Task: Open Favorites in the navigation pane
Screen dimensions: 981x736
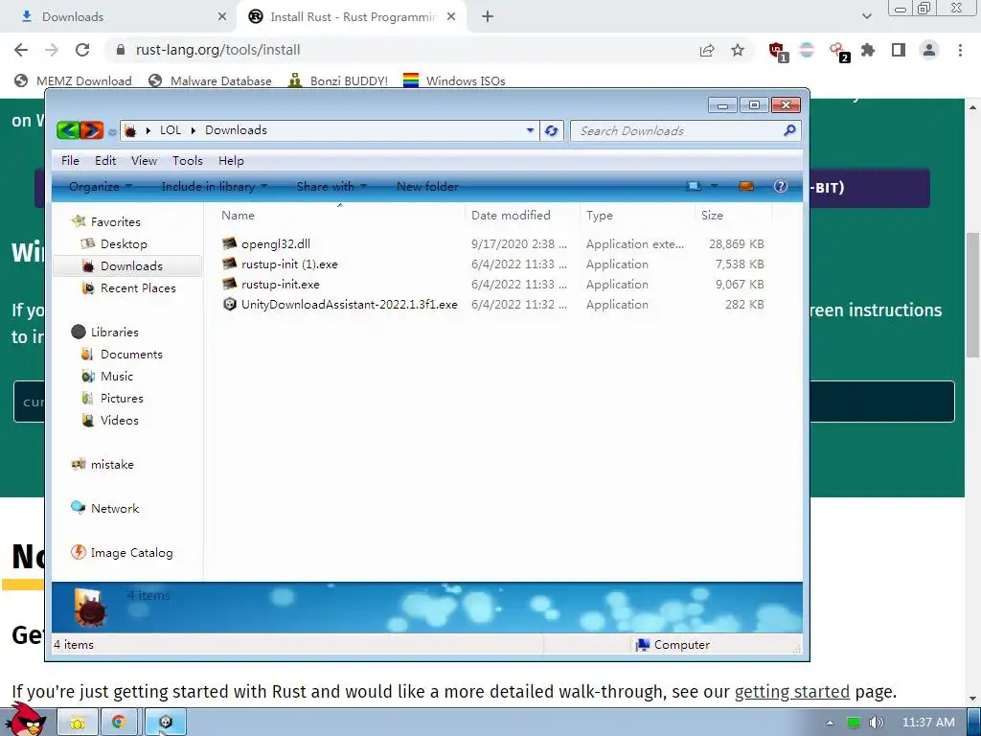Action: coord(115,221)
